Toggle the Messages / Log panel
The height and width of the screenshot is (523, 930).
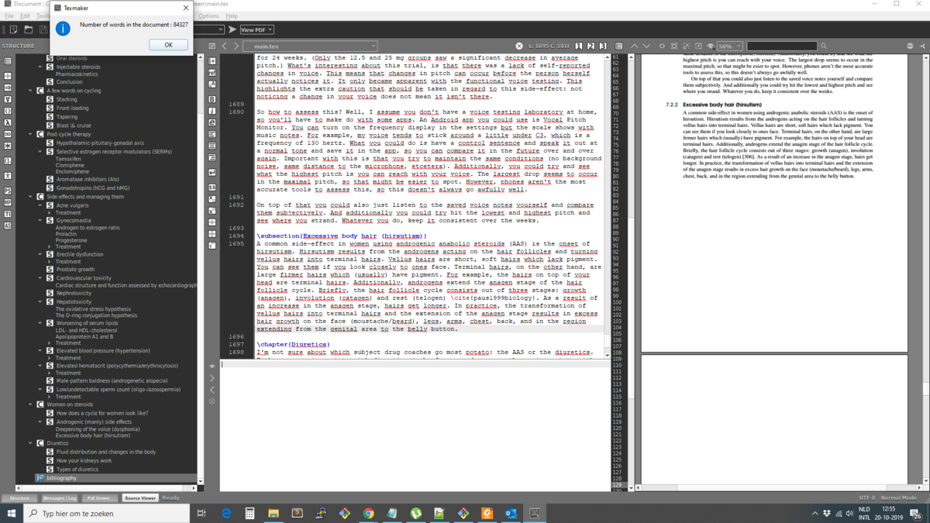pyautogui.click(x=60, y=498)
